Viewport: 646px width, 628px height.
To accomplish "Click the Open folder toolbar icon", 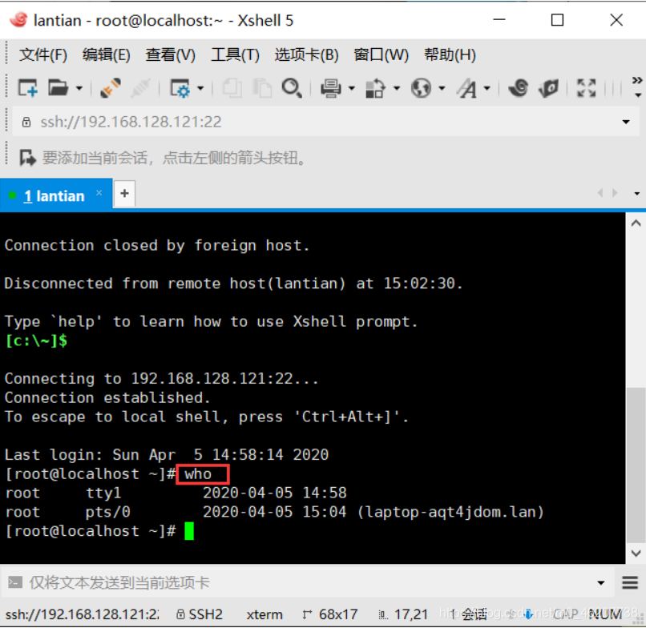I will [x=58, y=88].
